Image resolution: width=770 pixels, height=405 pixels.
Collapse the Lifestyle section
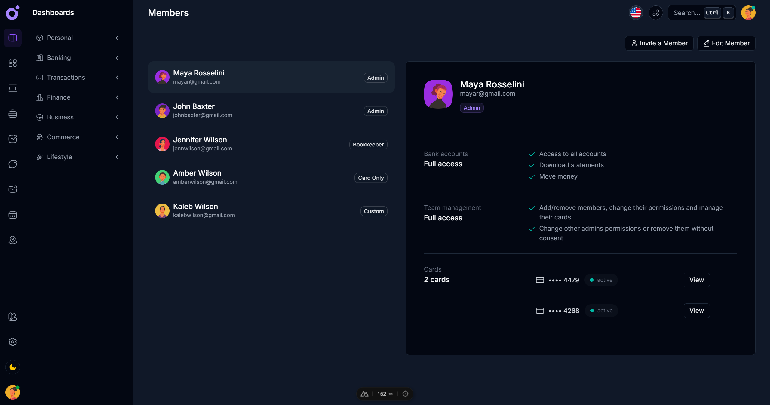(x=117, y=157)
